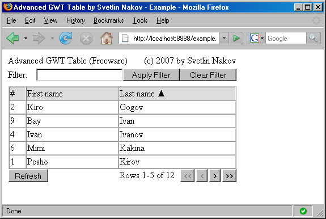The width and height of the screenshot is (326, 219).
Task: Go to first page with << button
Action: pyautogui.click(x=187, y=176)
